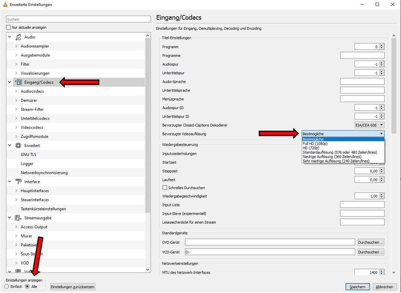Click the Streamausgabe category icon
Image resolution: width=401 pixels, height=293 pixels.
point(18,218)
